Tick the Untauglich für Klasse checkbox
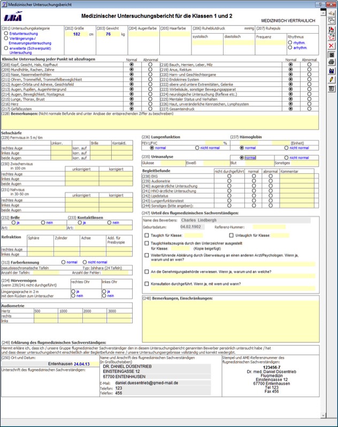The height and width of the screenshot is (427, 338). [232, 235]
